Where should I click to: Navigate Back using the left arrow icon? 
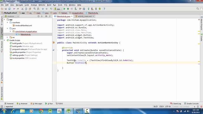pos(43,9)
